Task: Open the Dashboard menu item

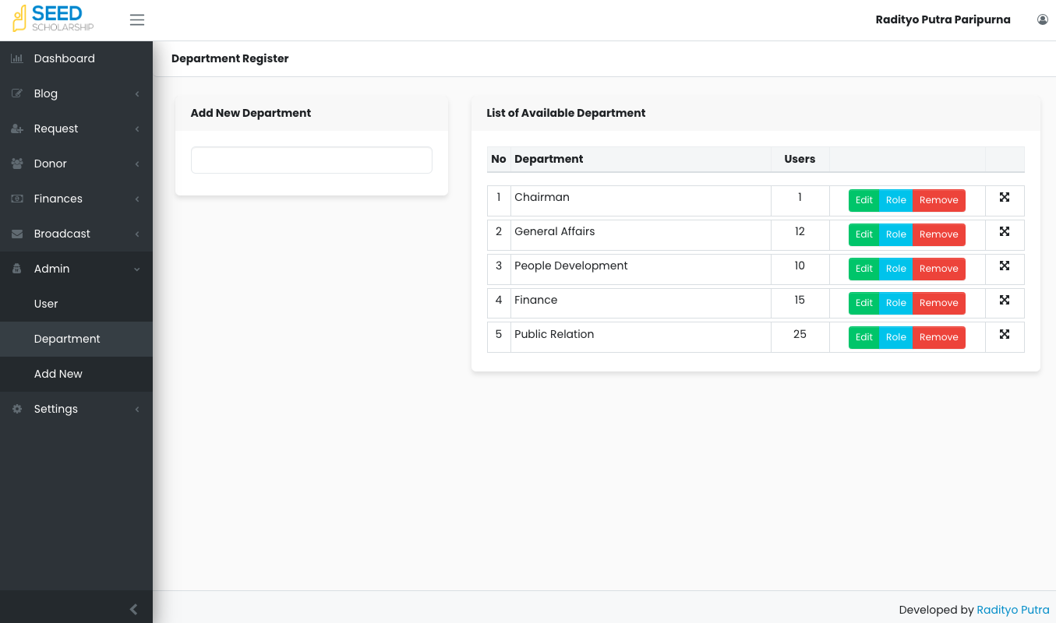Action: tap(76, 58)
